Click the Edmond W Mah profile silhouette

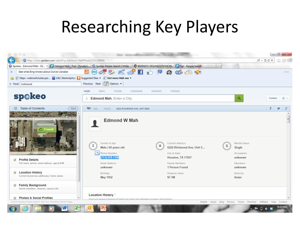[x=95, y=124]
